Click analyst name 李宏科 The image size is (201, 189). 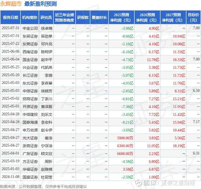[x=47, y=122]
